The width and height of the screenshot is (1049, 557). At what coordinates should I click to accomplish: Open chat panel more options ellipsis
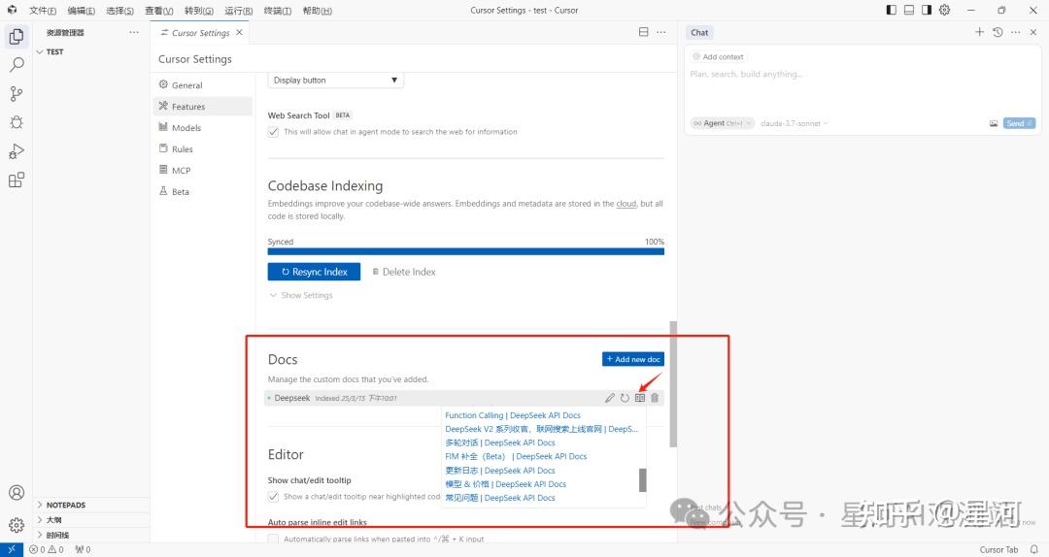point(1016,32)
